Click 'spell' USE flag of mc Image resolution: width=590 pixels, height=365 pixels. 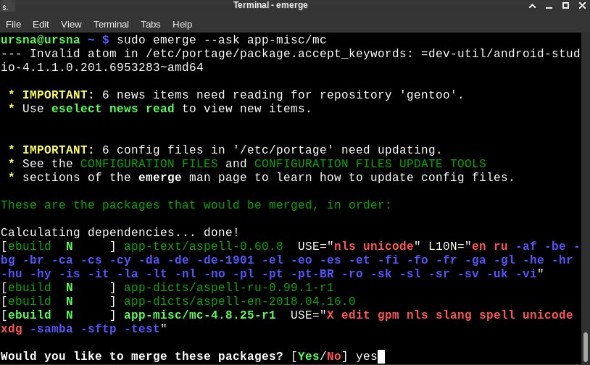click(x=496, y=315)
